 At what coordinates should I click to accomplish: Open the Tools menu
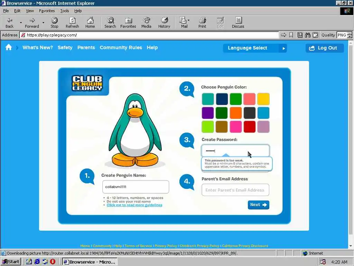64,11
